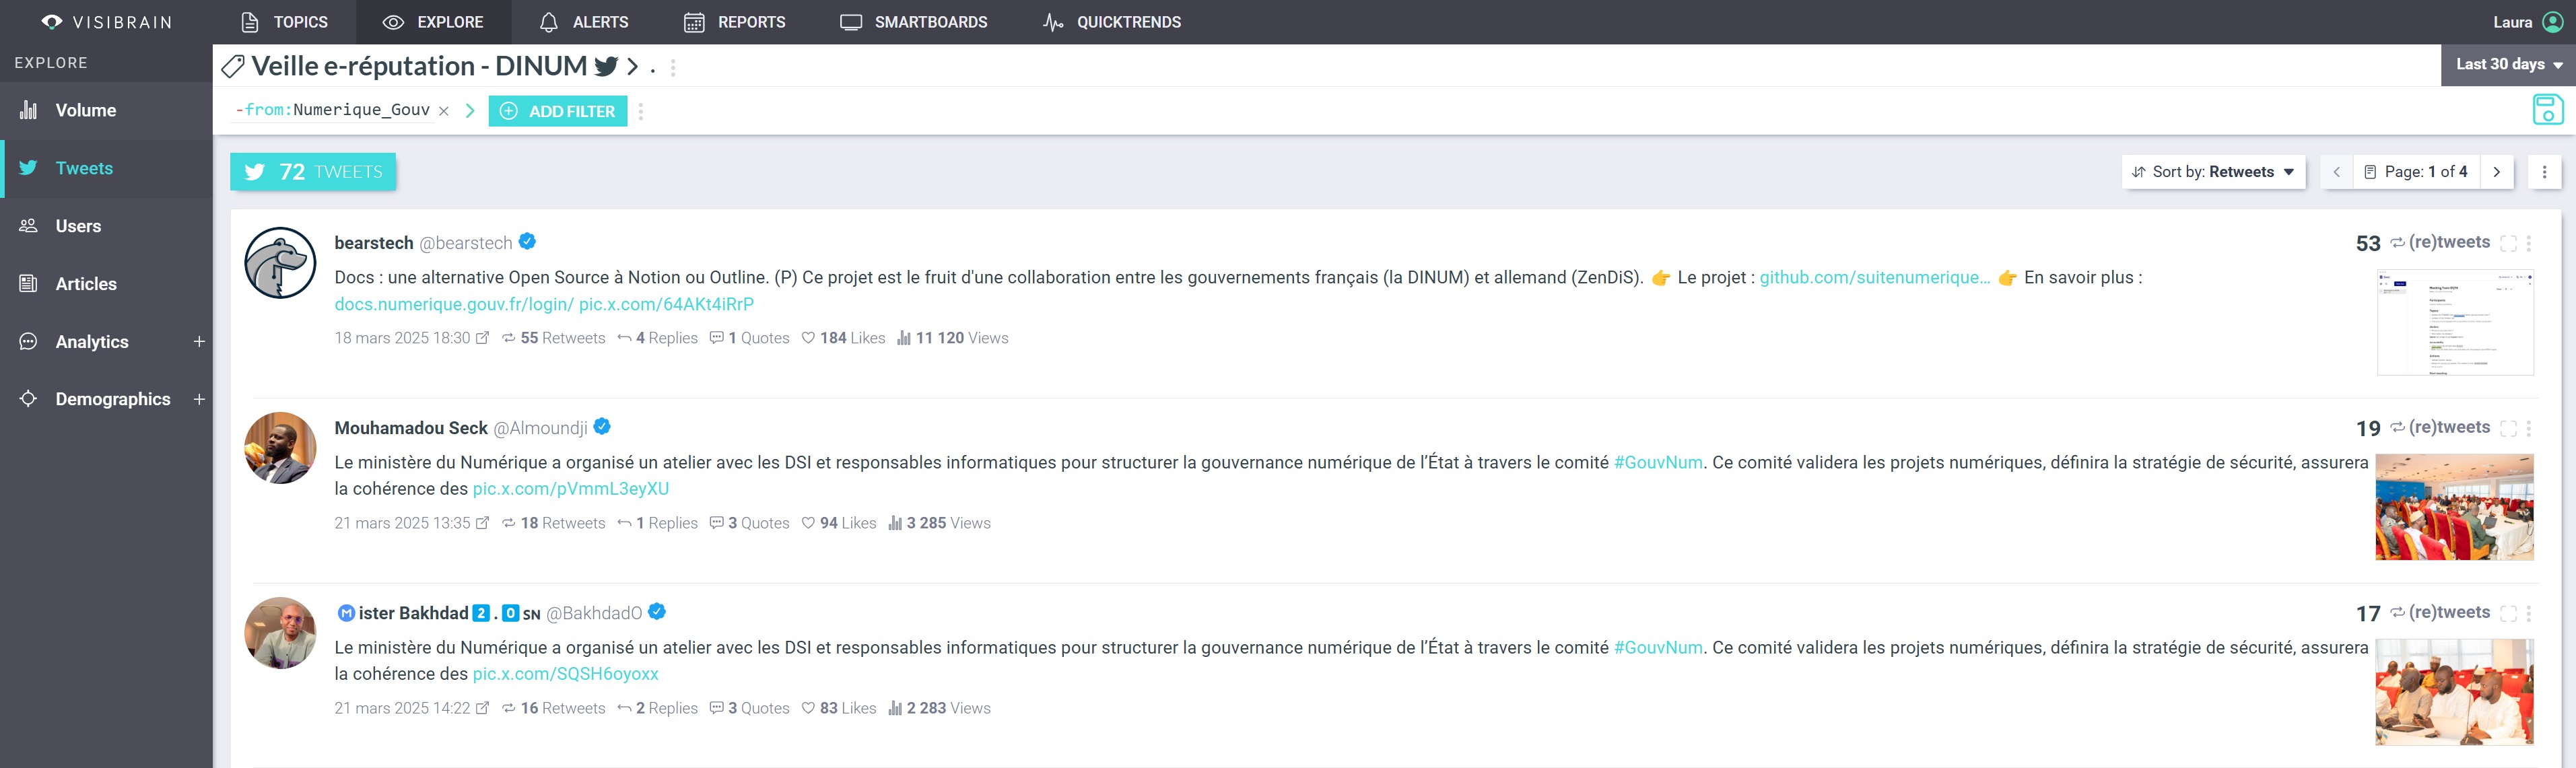This screenshot has width=2576, height=768.
Task: Expand the Demographics sidebar section
Action: [199, 399]
